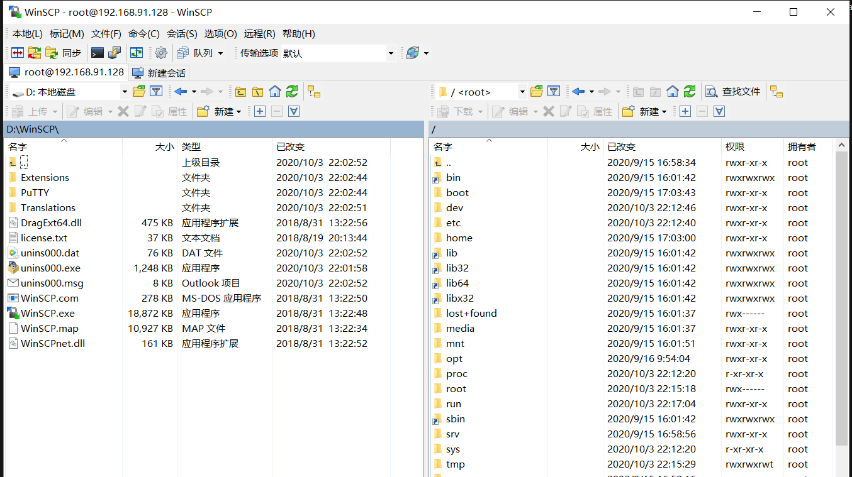Open the 帮助(H) menu
The height and width of the screenshot is (477, 852).
[x=299, y=34]
